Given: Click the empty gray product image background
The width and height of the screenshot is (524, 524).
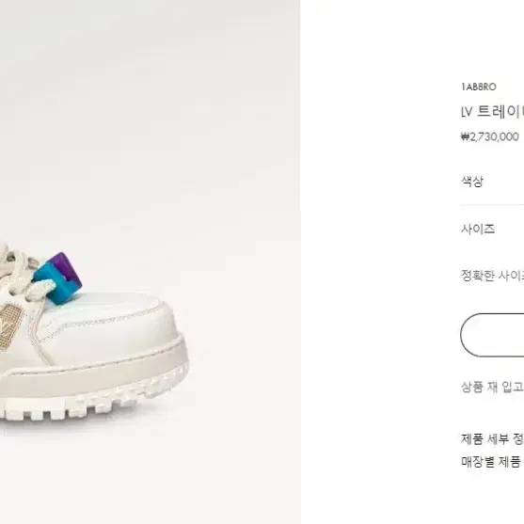Looking at the screenshot, I should 151,117.
